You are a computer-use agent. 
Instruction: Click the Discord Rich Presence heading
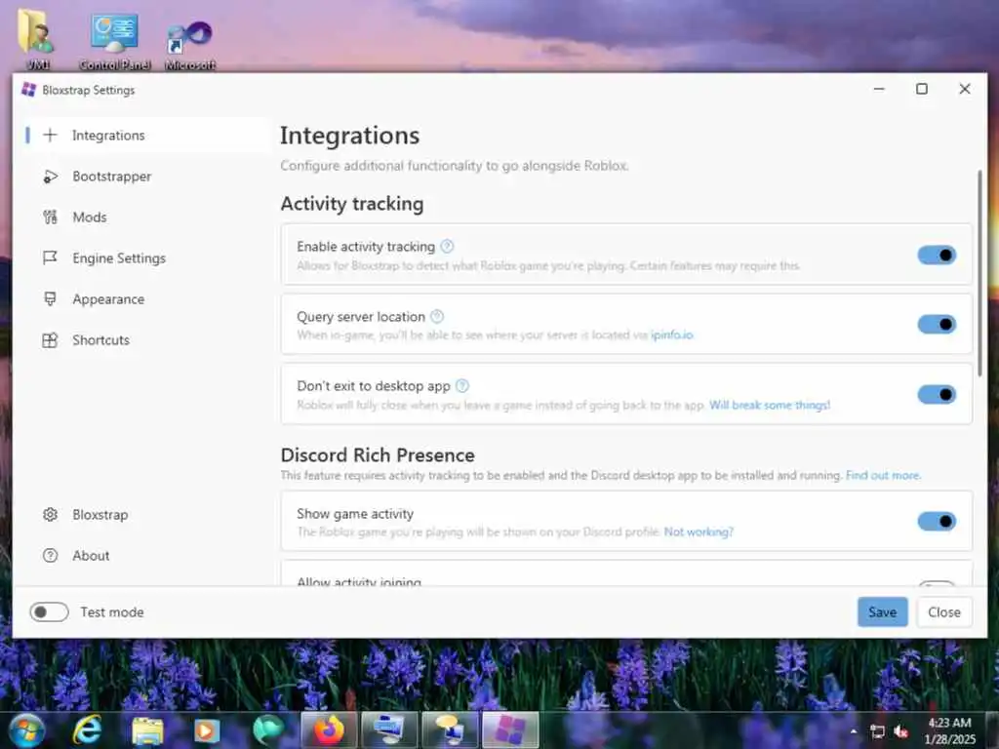378,454
